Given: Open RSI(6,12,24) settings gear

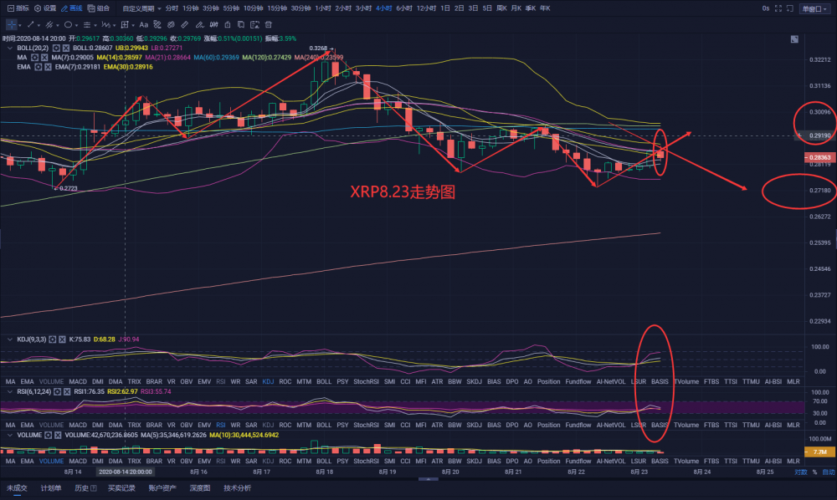Looking at the screenshot, I should 57,392.
